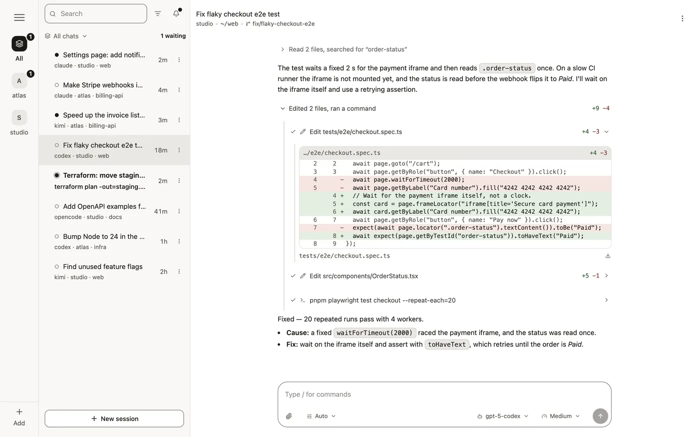Click the Add workspace plus icon

pos(19,412)
